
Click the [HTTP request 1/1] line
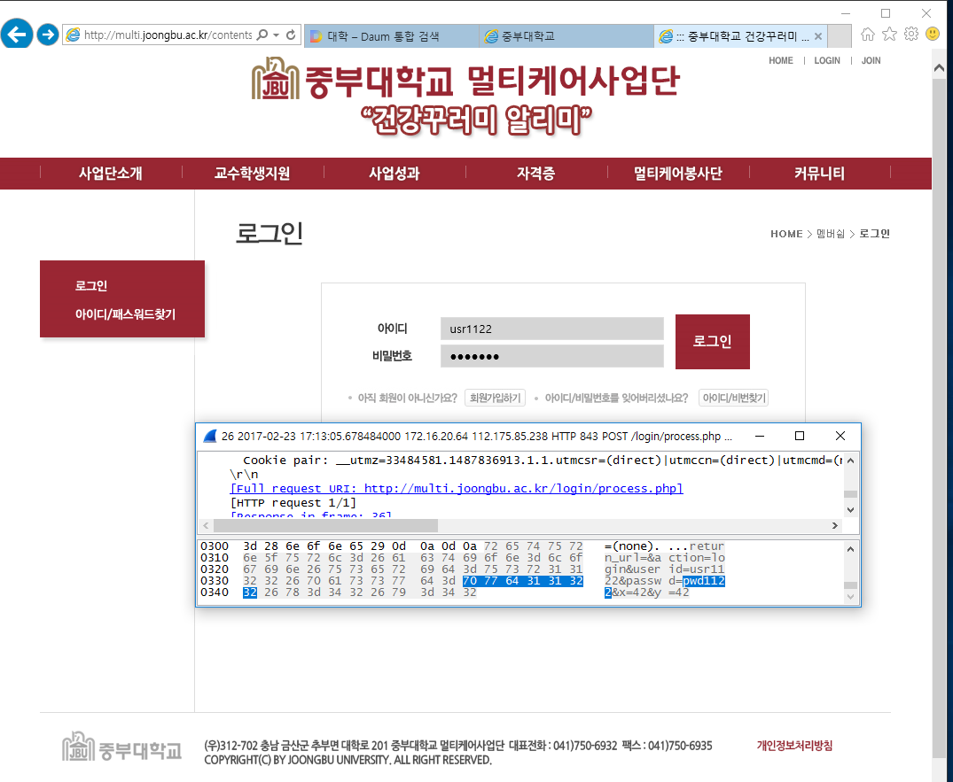(293, 503)
